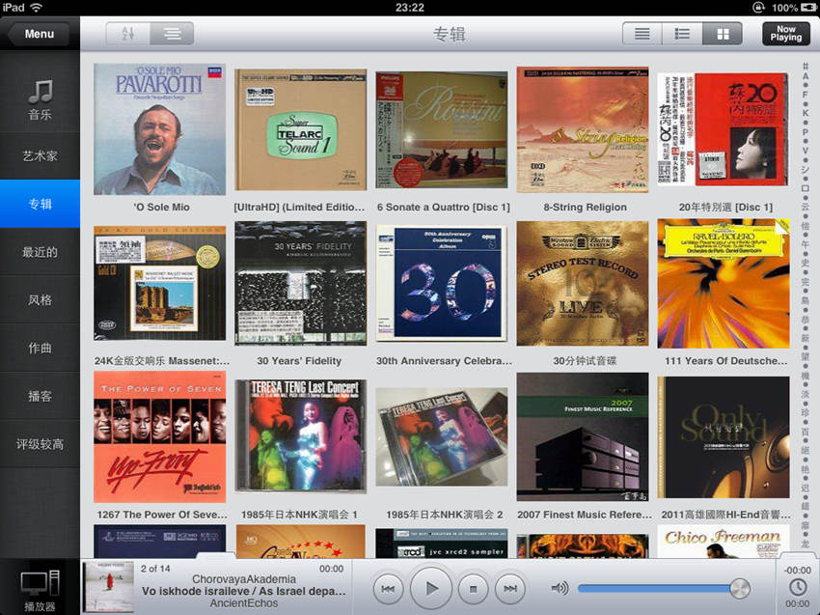Open 音乐 music section

pos(40,99)
